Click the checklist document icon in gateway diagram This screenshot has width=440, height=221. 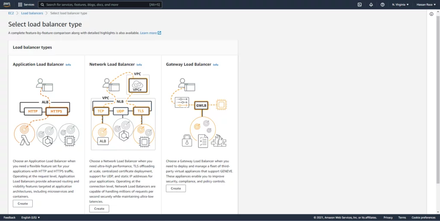tap(203, 141)
